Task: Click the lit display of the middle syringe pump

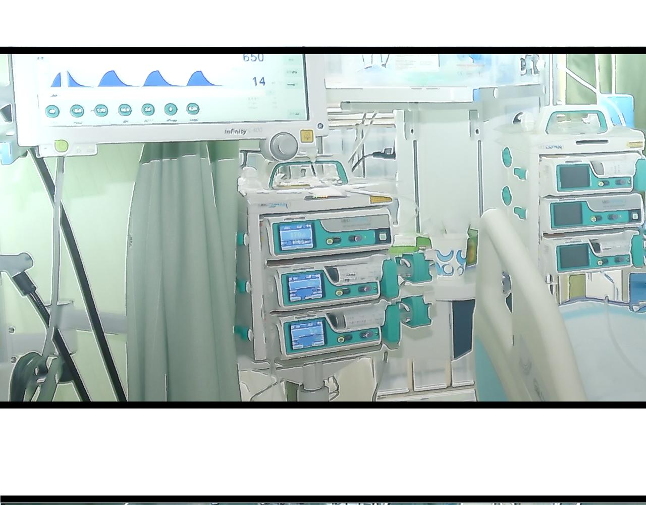Action: (x=305, y=288)
